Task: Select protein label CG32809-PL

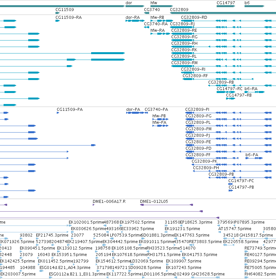Action: pos(198,122)
